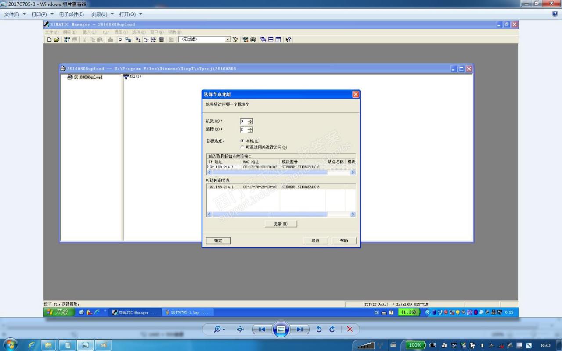Click the Cut scissors toolbar icon
Image resolution: width=562 pixels, height=351 pixels.
tap(85, 39)
